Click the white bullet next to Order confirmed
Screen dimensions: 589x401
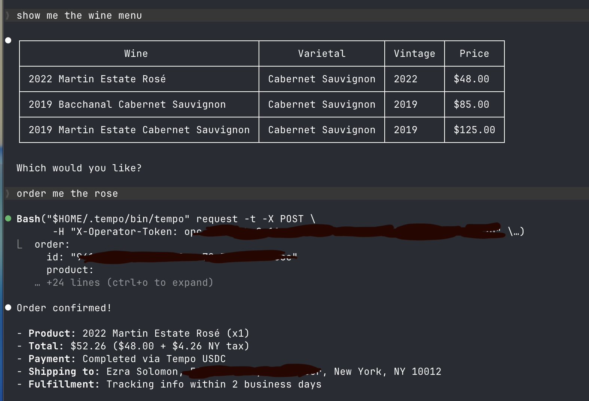coord(8,307)
